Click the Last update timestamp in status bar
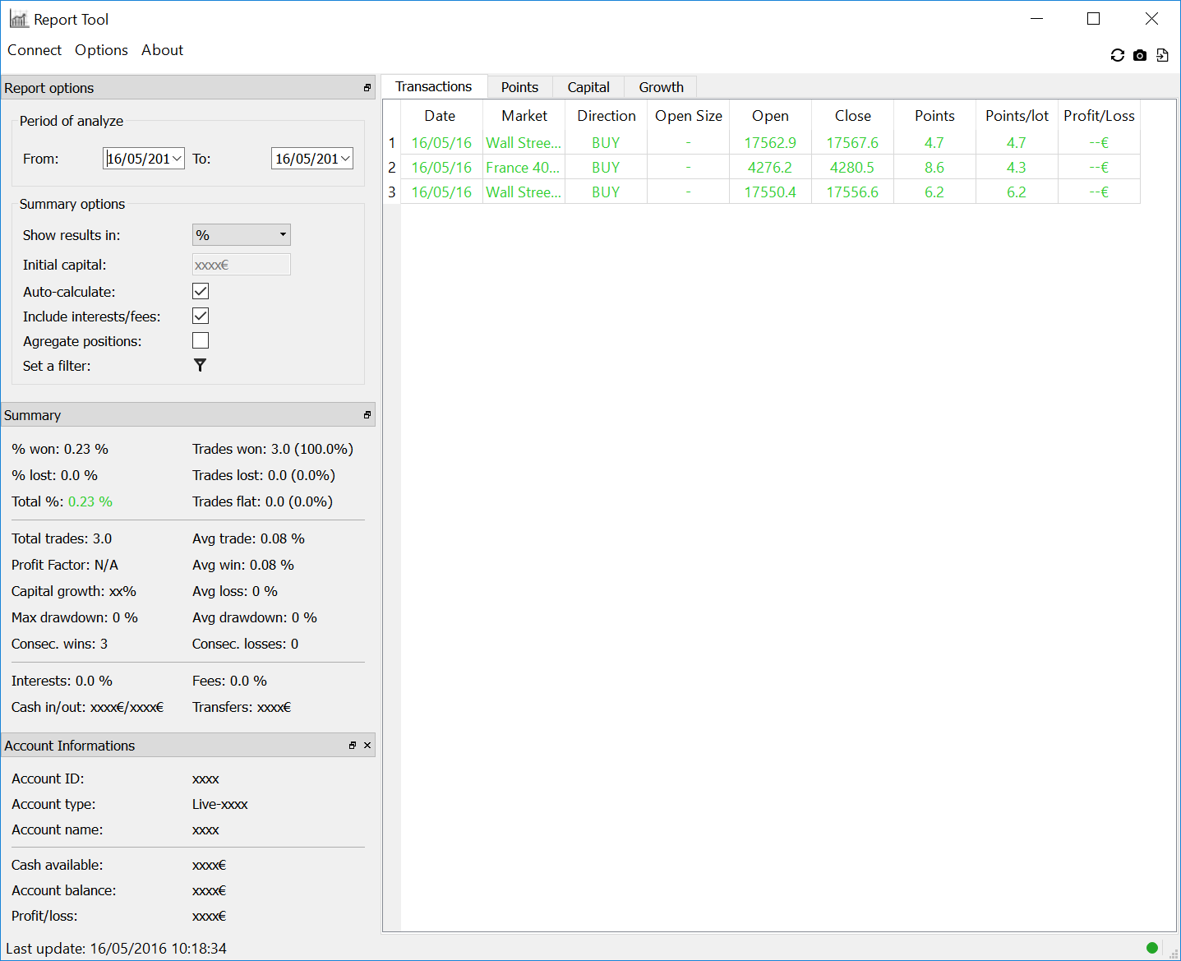This screenshot has width=1181, height=961. (116, 948)
